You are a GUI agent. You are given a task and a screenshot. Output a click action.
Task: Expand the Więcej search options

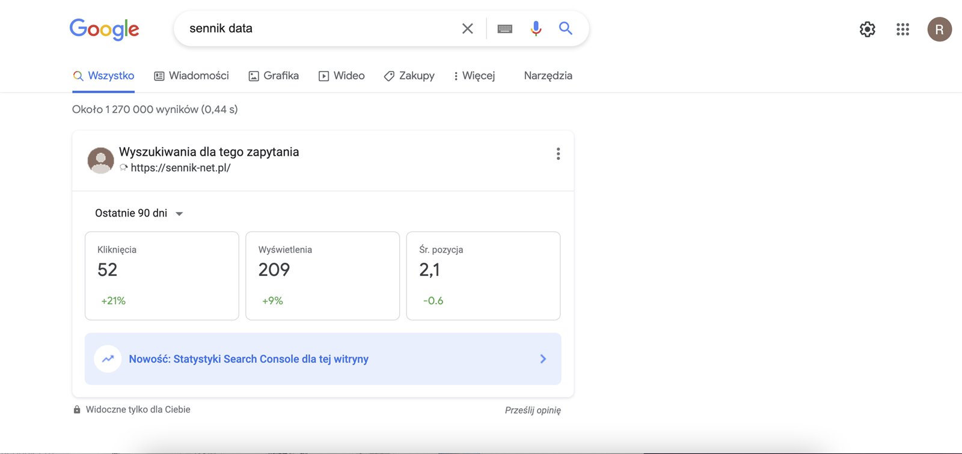[x=474, y=76]
